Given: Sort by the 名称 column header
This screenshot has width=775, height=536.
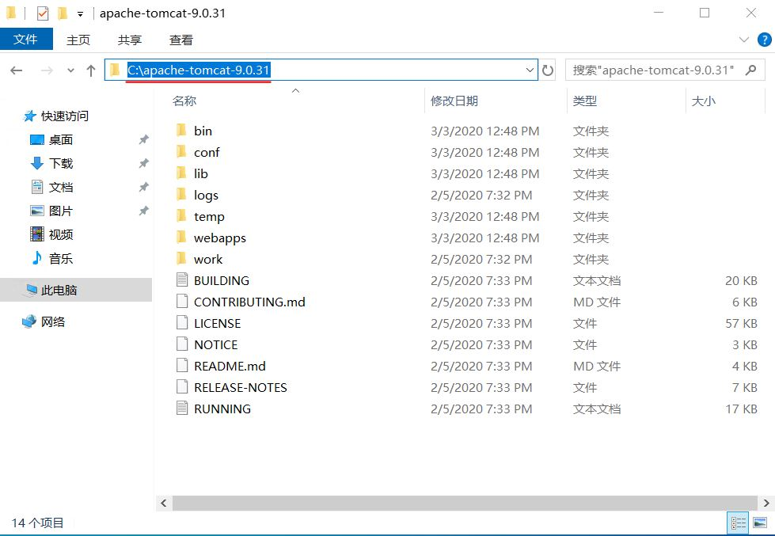Looking at the screenshot, I should [184, 101].
